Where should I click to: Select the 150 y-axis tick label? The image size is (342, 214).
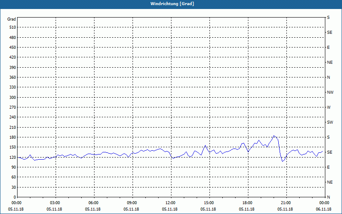[13, 147]
